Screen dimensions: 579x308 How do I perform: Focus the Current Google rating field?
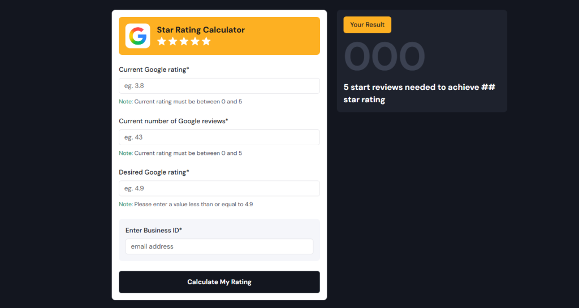click(x=219, y=86)
